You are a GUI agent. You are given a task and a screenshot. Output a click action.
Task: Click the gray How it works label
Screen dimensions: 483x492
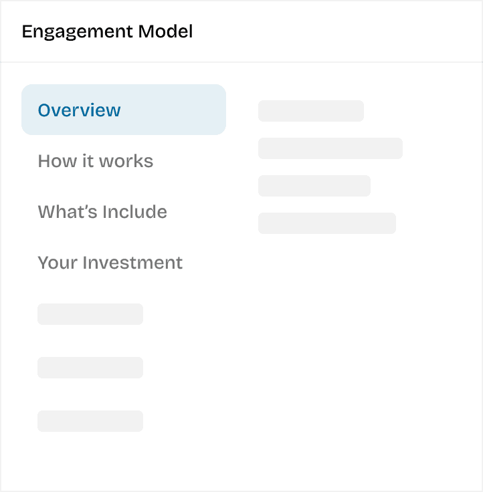tap(96, 161)
